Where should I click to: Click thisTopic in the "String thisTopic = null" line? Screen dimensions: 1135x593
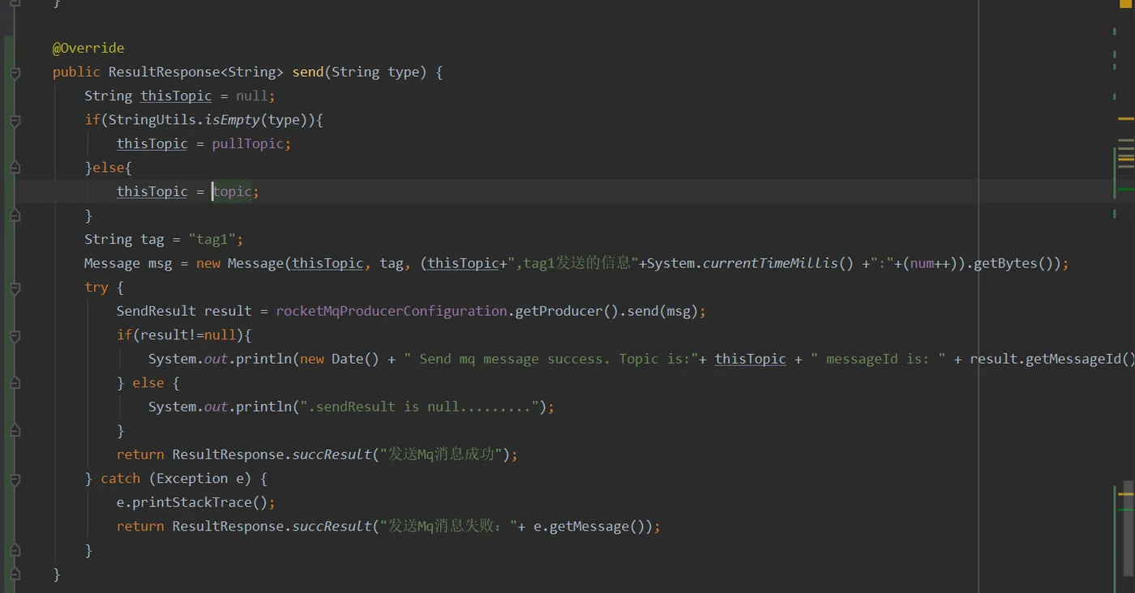point(176,96)
